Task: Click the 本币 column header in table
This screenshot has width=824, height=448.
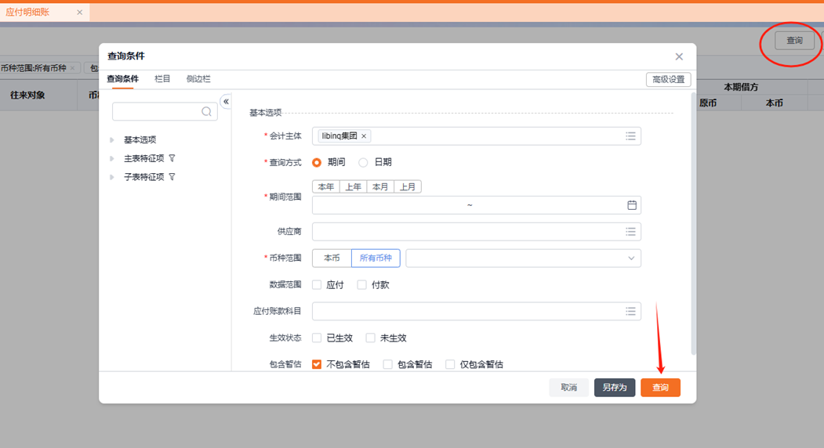Action: (774, 103)
